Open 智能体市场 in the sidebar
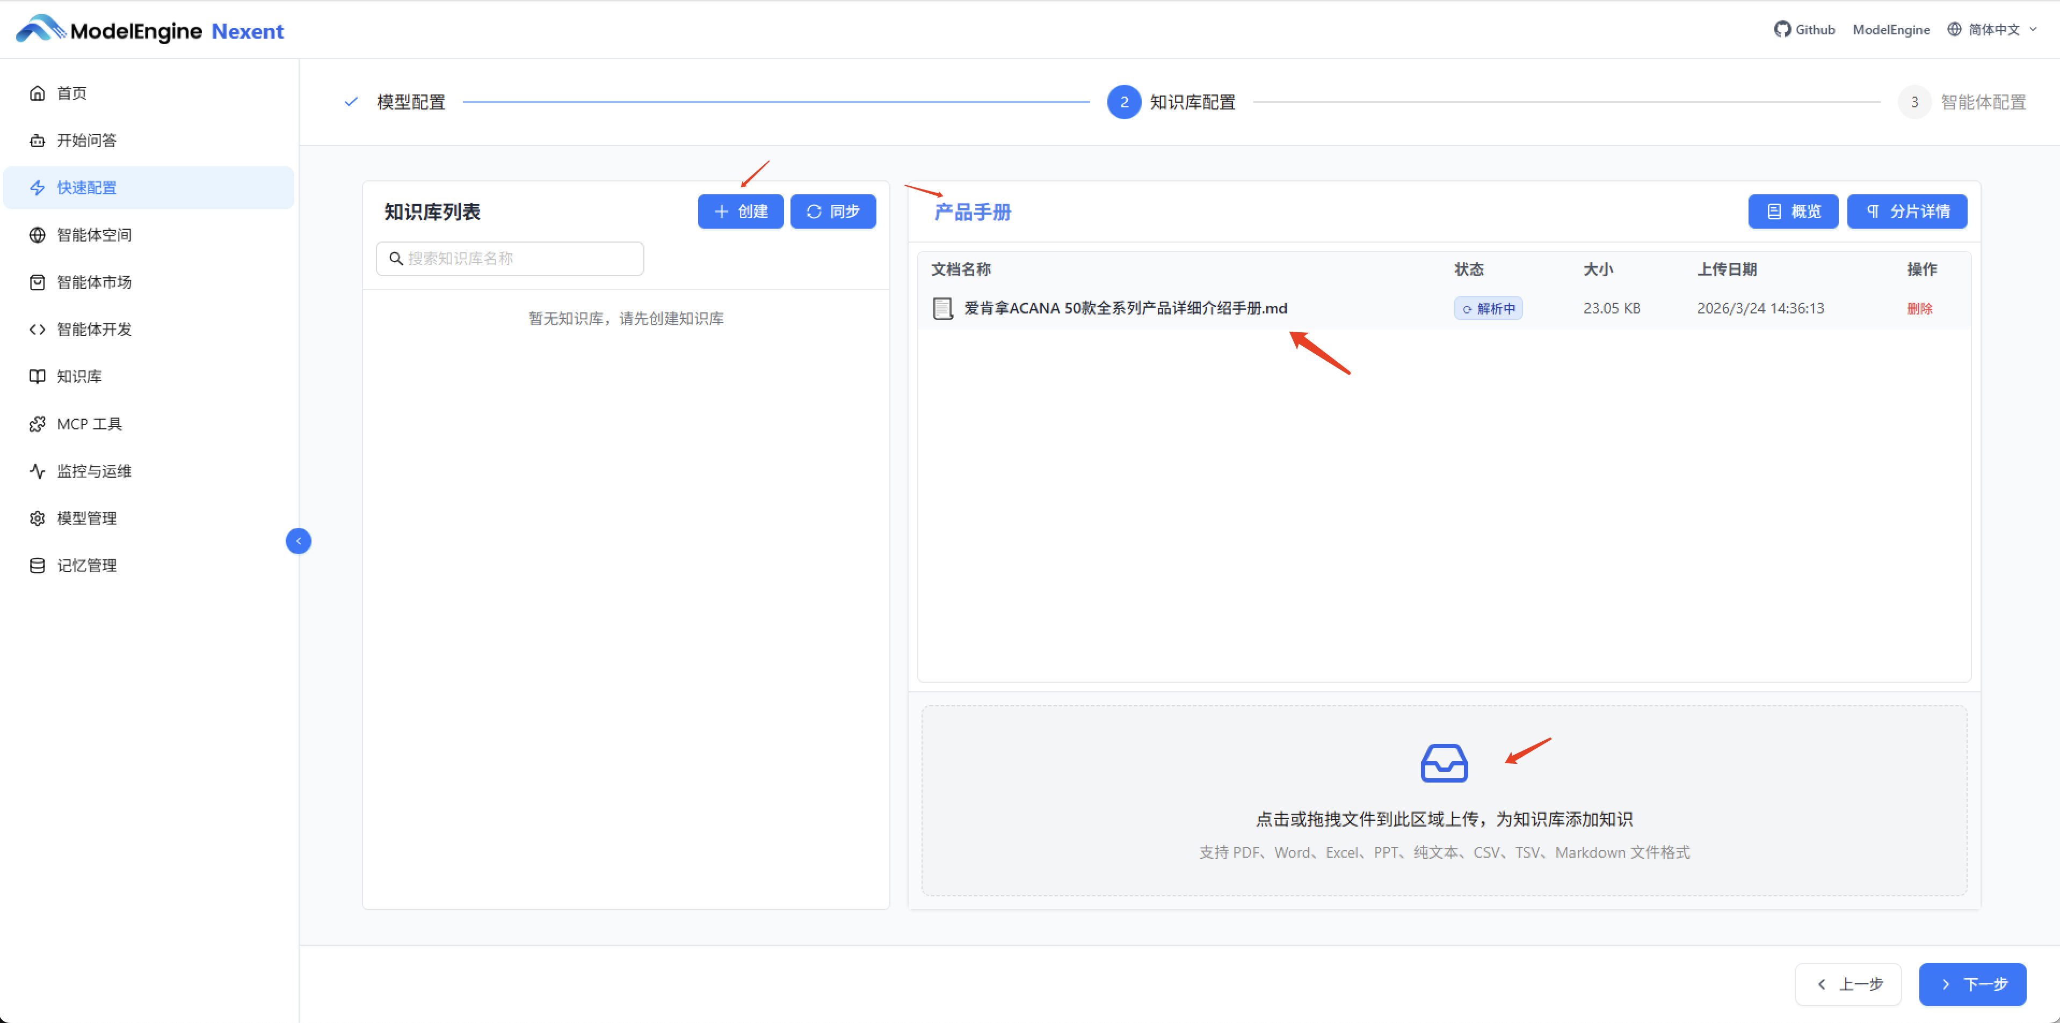The height and width of the screenshot is (1023, 2060). [x=93, y=281]
